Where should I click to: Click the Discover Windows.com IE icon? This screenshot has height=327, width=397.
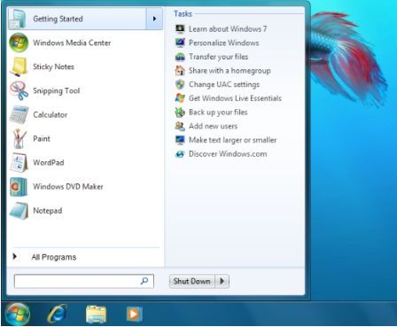[x=180, y=154]
